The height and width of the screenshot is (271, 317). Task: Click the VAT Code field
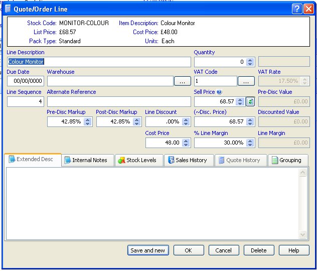[216, 81]
